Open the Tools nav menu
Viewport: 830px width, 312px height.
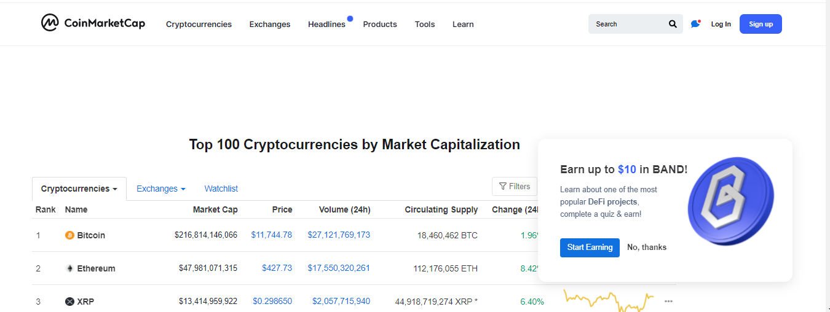[x=425, y=25]
